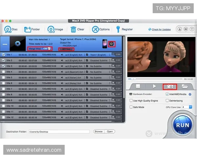
Task: Enable Use High Quality Engine checkbox
Action: point(131,101)
